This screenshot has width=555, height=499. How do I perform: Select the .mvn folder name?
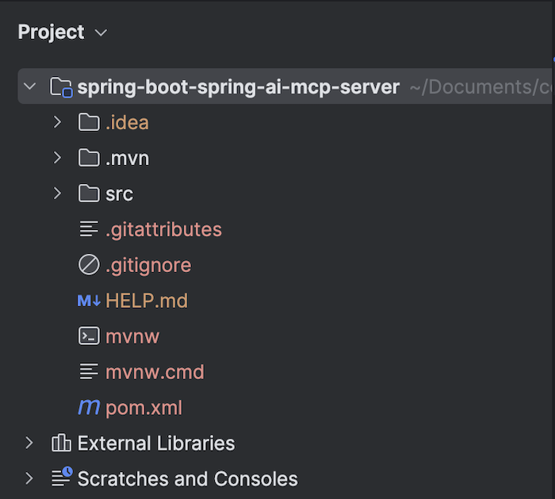pyautogui.click(x=127, y=159)
